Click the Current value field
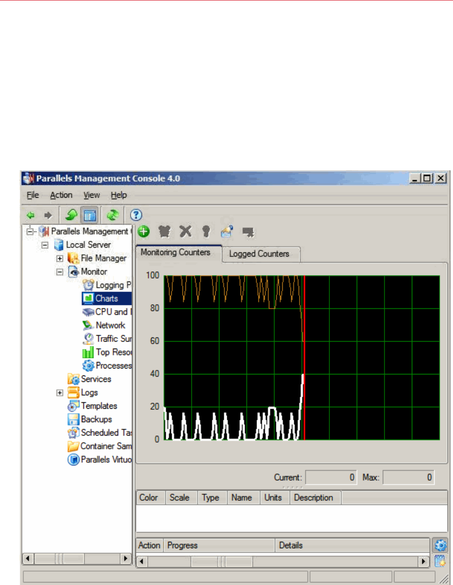This screenshot has width=453, height=585. [x=331, y=478]
